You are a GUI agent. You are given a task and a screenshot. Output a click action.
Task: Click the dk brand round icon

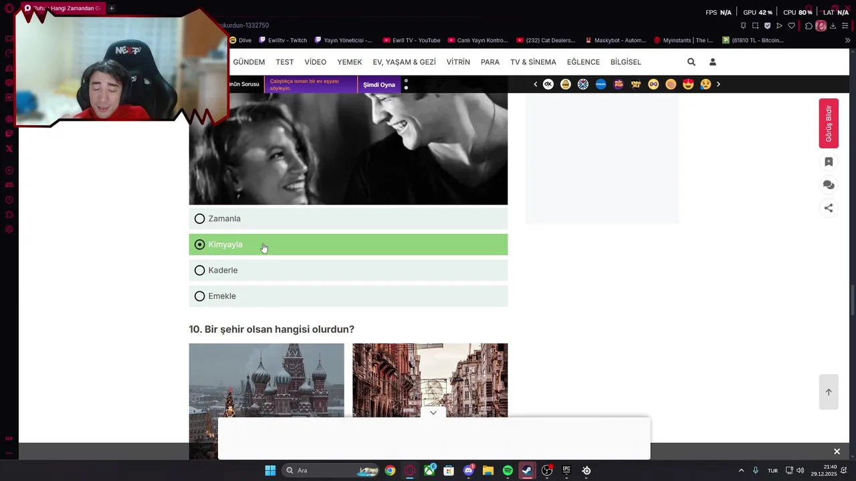click(548, 84)
